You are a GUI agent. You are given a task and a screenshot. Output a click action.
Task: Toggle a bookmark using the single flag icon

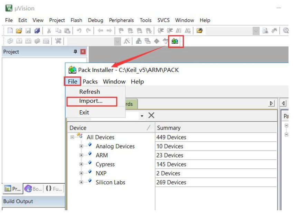121,31
